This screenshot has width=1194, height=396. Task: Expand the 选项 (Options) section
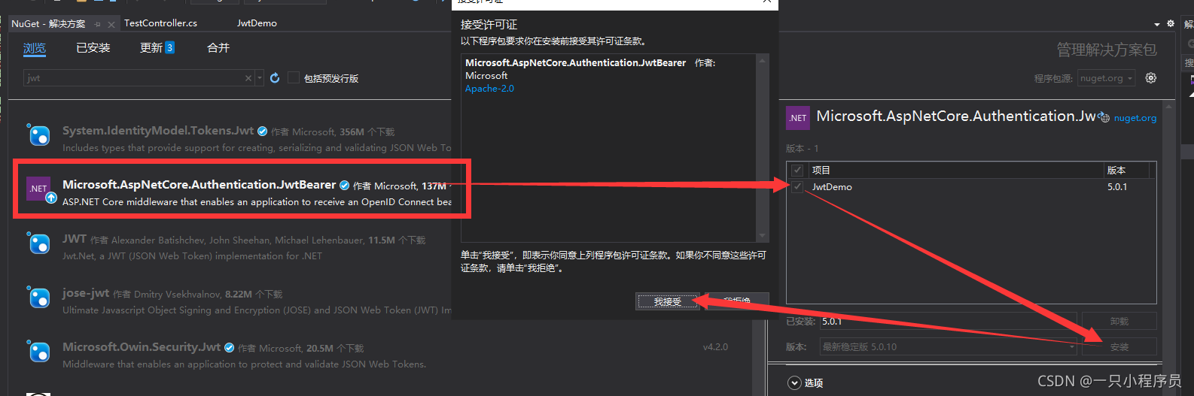[x=795, y=383]
